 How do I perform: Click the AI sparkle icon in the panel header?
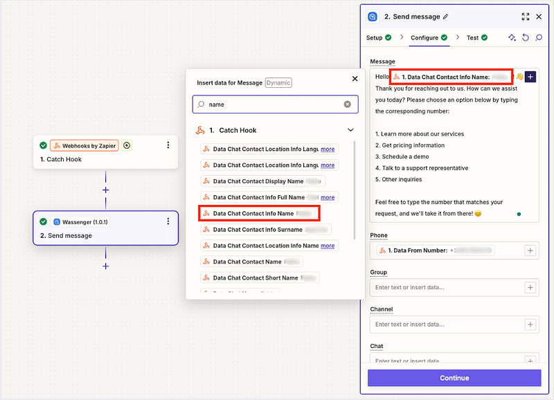[512, 37]
